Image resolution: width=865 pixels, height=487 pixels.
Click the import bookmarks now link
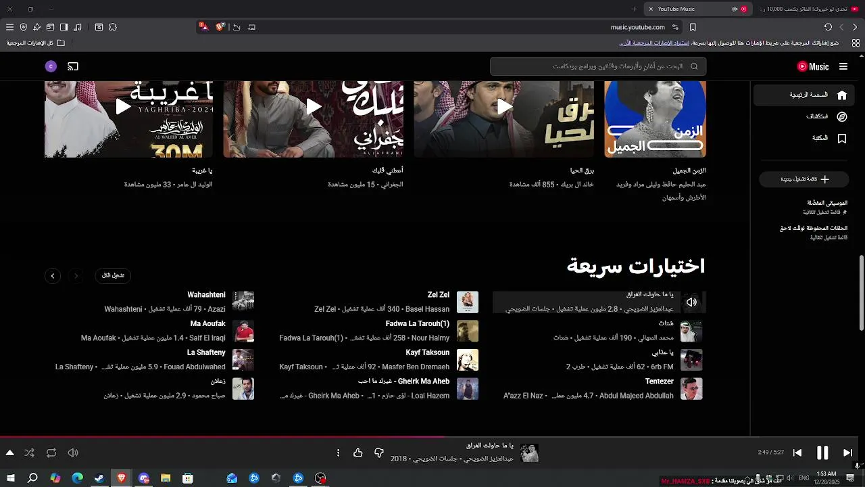point(654,43)
